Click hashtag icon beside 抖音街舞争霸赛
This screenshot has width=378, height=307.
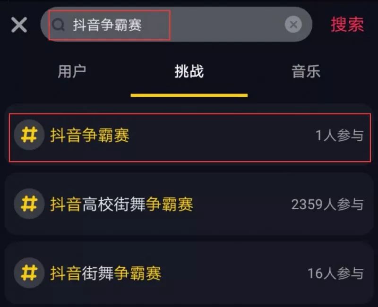[29, 273]
